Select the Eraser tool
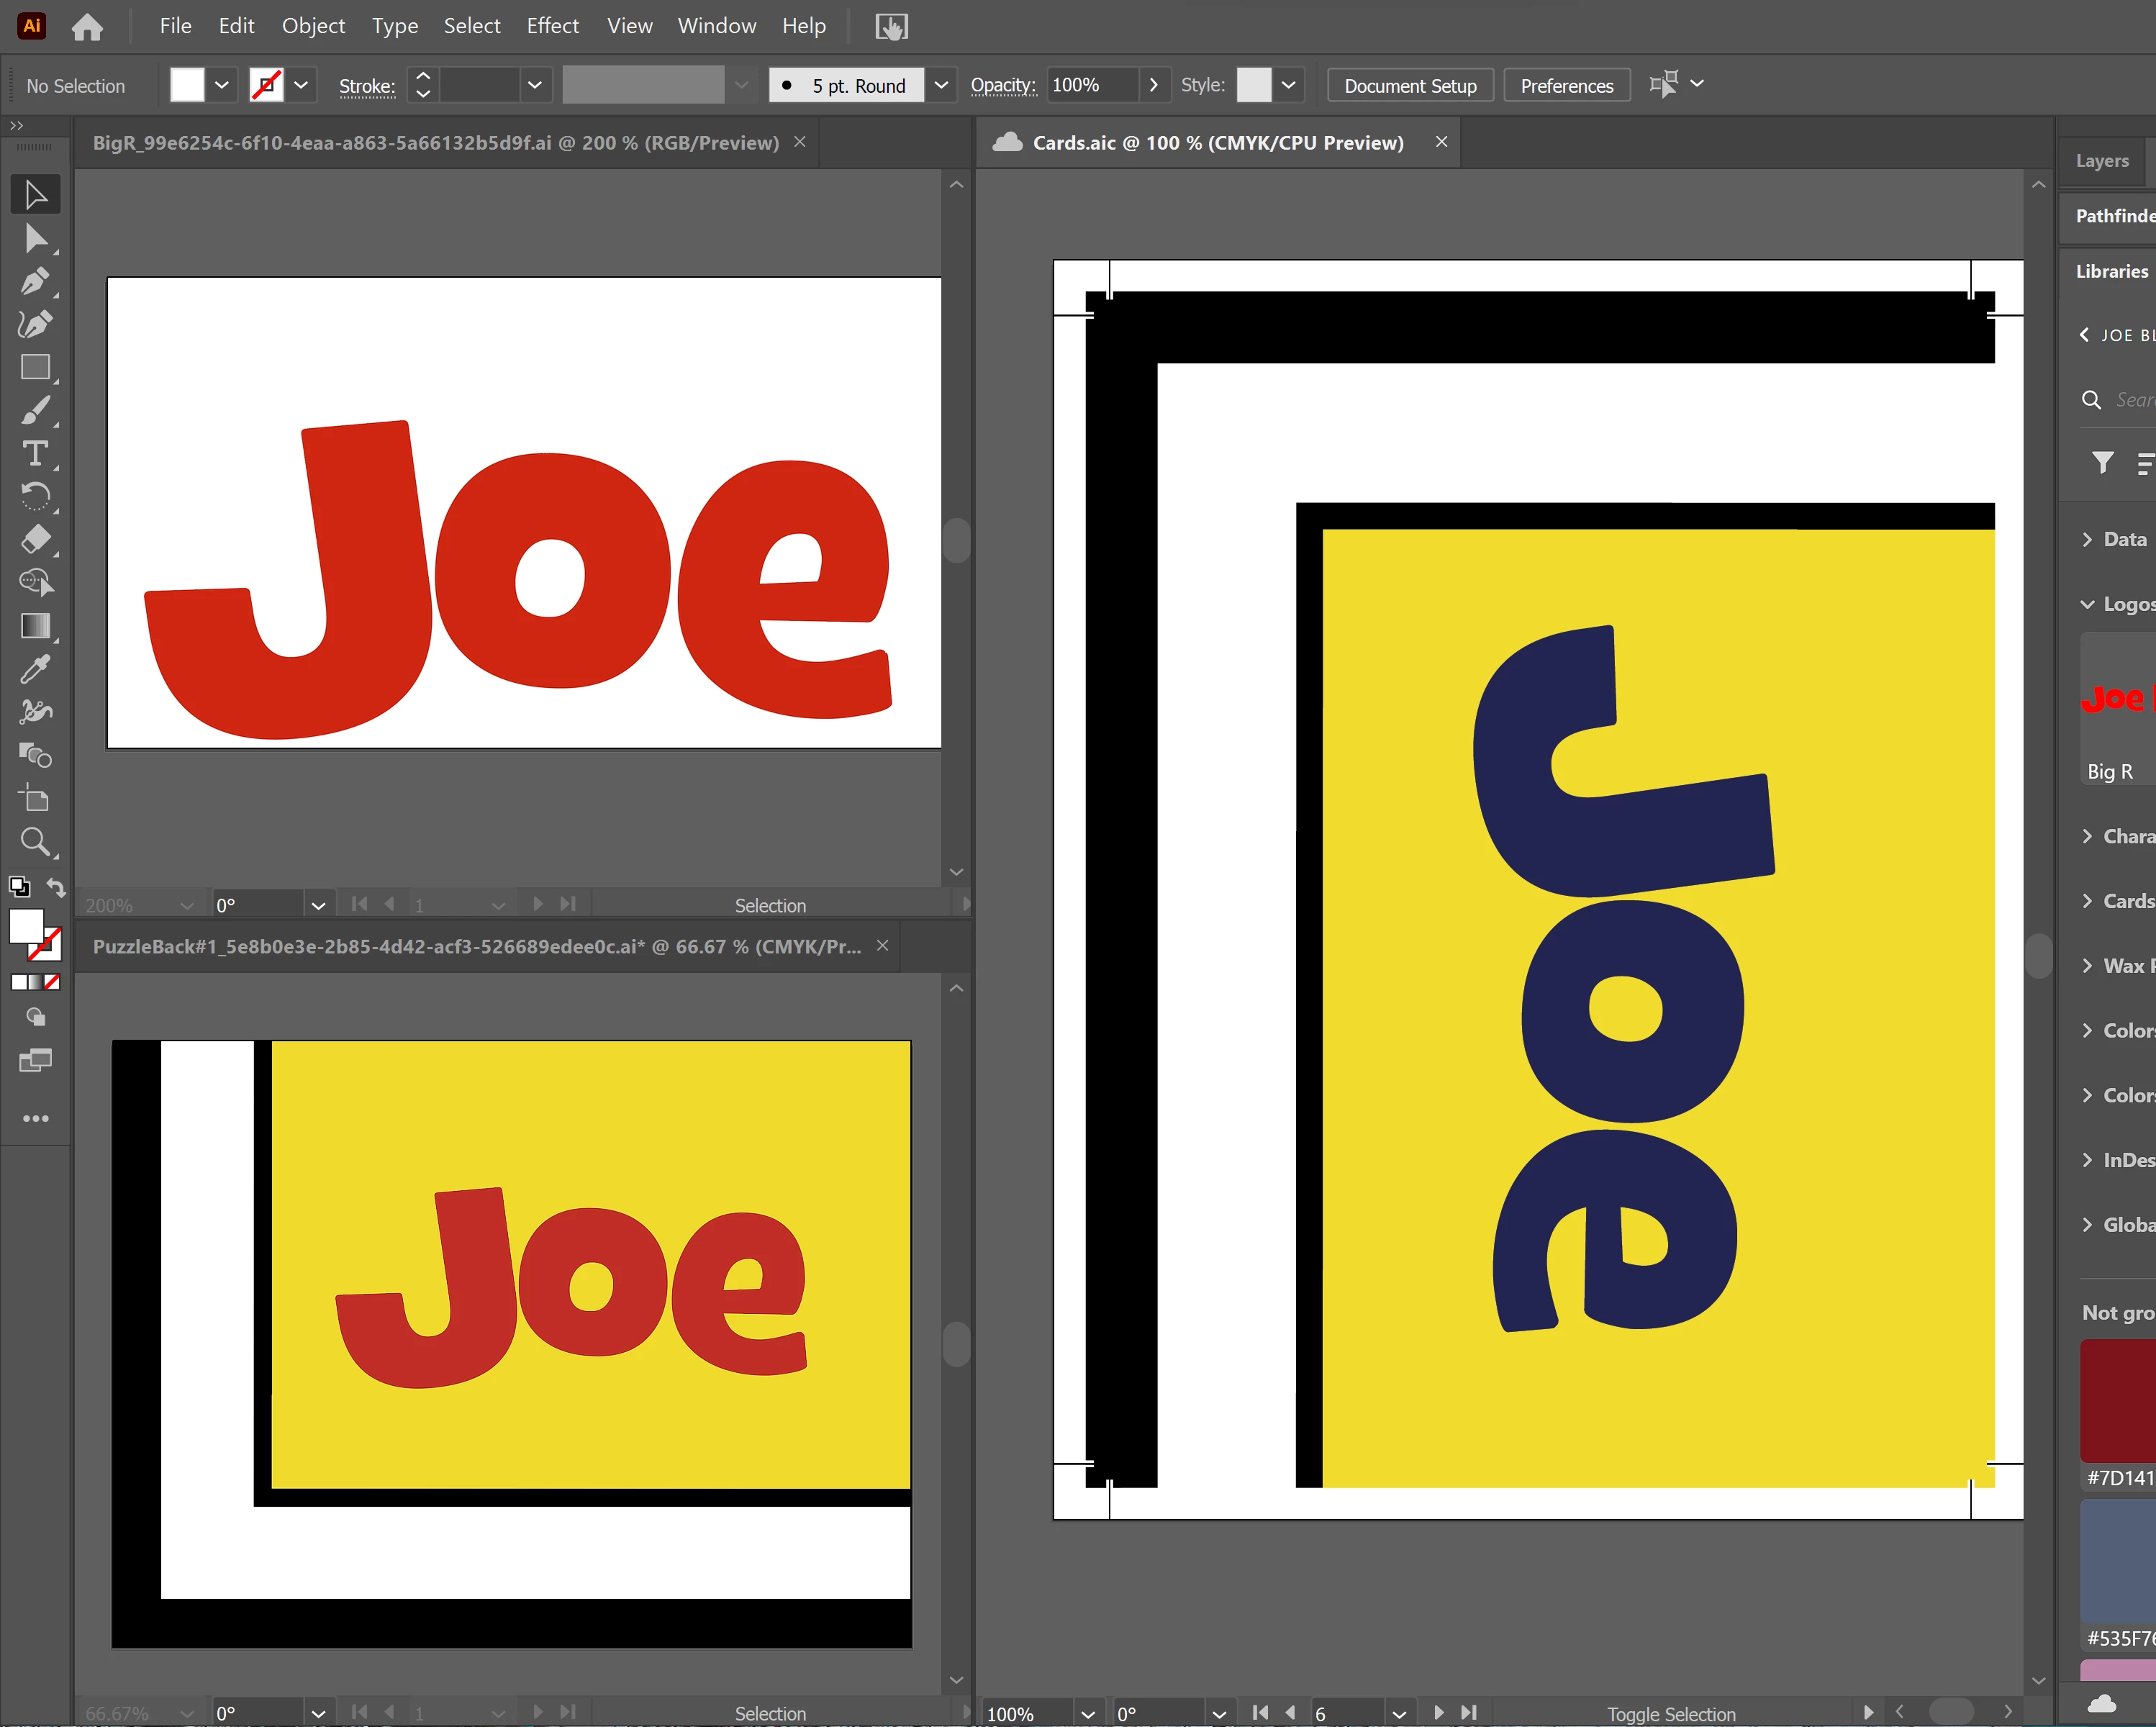2156x1727 pixels. point(34,540)
